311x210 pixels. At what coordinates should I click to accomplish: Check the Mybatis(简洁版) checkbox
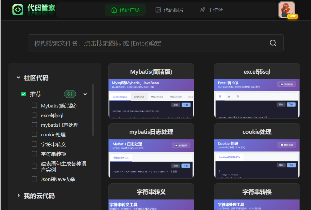[34, 105]
